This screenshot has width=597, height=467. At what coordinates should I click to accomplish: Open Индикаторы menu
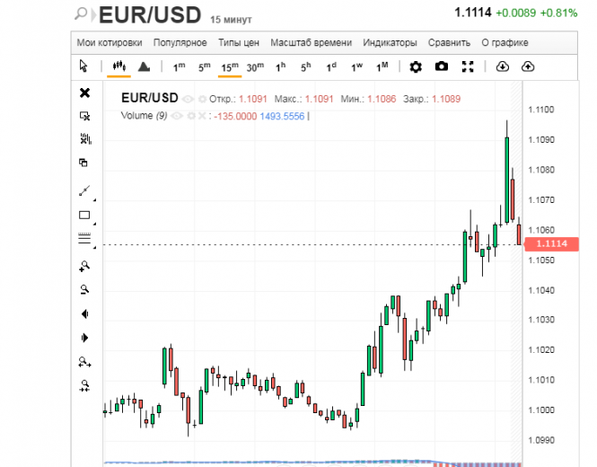pyautogui.click(x=390, y=43)
